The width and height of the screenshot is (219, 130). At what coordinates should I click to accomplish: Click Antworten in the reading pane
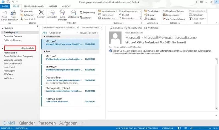[x=116, y=28]
